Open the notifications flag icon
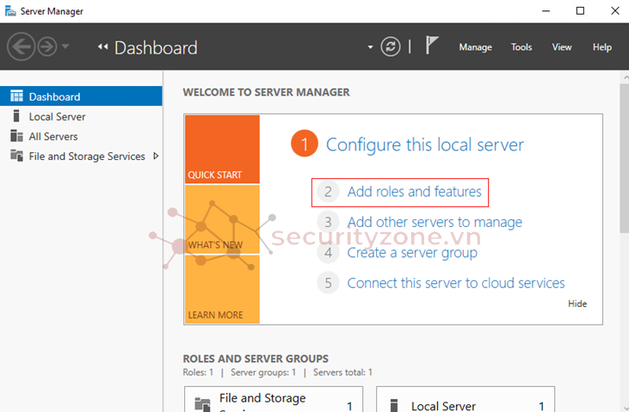Image resolution: width=629 pixels, height=412 pixels. 432,46
